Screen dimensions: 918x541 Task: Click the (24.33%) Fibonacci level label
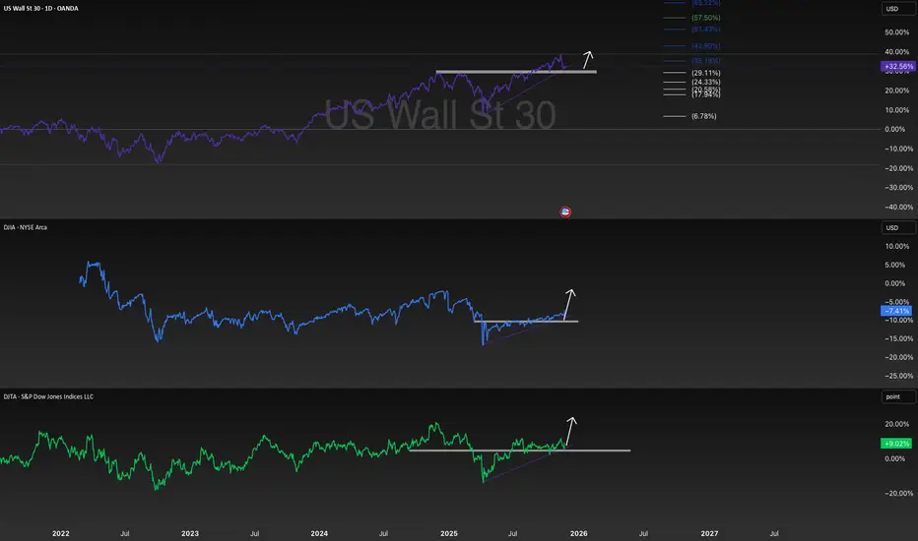(705, 82)
